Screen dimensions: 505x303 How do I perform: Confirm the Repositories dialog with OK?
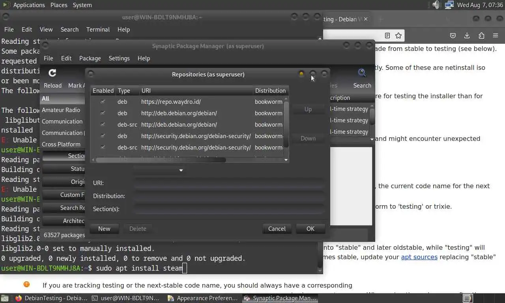pyautogui.click(x=310, y=228)
